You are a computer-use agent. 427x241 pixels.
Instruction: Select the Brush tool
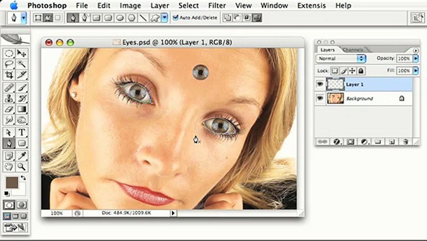[x=22, y=88]
